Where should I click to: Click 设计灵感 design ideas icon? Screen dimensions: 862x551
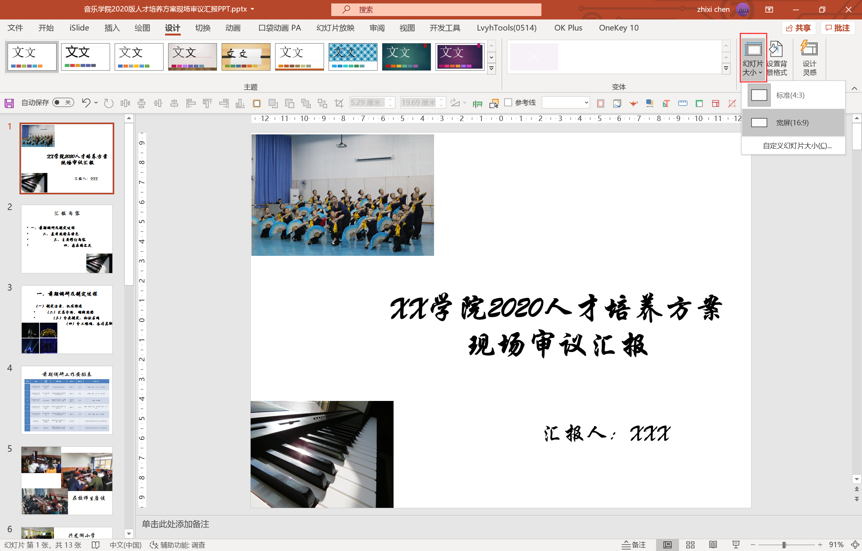(x=809, y=58)
